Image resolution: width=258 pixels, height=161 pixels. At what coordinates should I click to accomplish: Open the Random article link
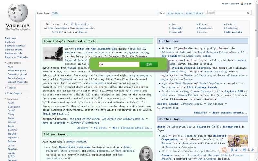click(x=14, y=53)
